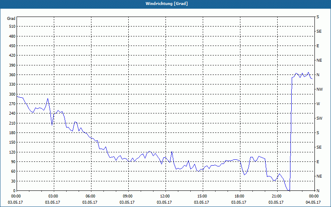Click compass label SE beside 480 gridline

(x=319, y=31)
